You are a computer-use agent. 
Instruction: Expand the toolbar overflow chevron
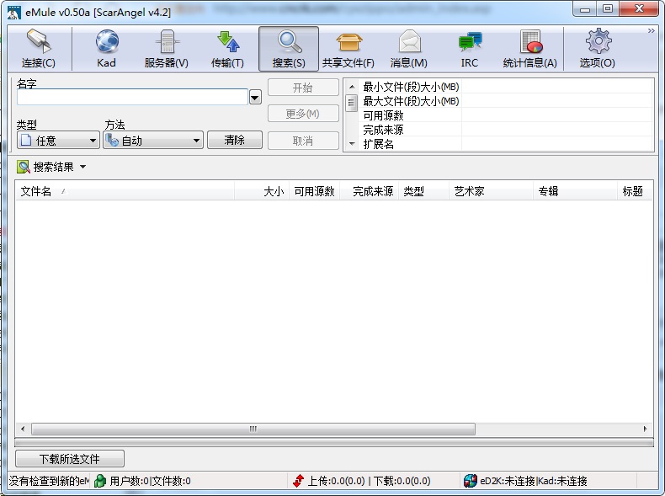[651, 30]
